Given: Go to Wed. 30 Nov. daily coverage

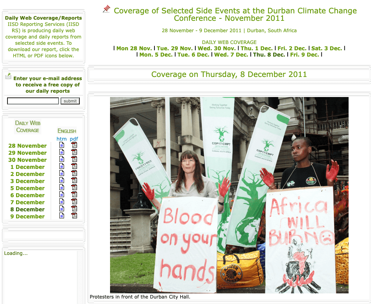Looking at the screenshot, I should (217, 48).
